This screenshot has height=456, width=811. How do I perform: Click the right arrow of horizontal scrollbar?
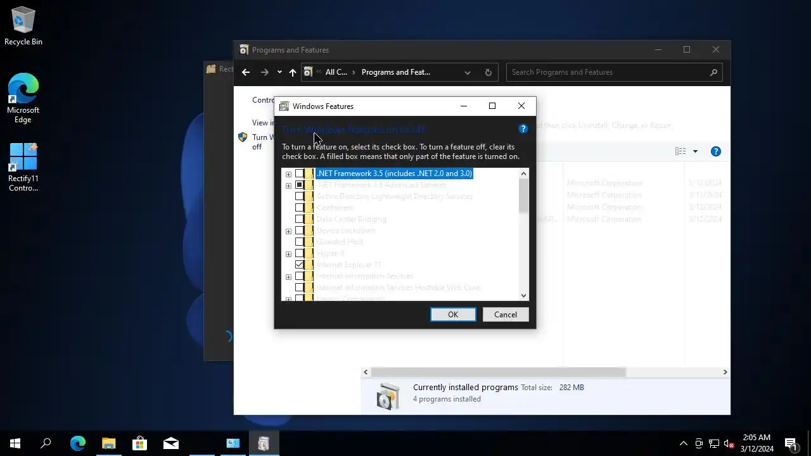(725, 372)
